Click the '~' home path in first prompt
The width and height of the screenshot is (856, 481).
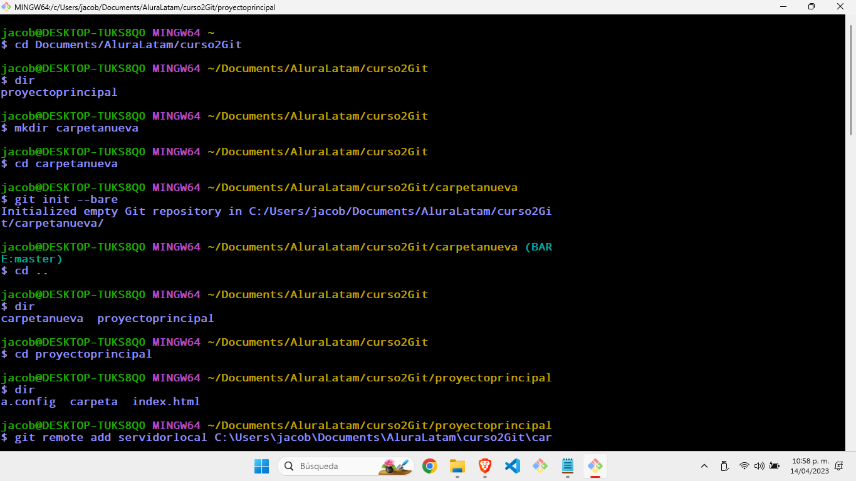click(x=211, y=33)
